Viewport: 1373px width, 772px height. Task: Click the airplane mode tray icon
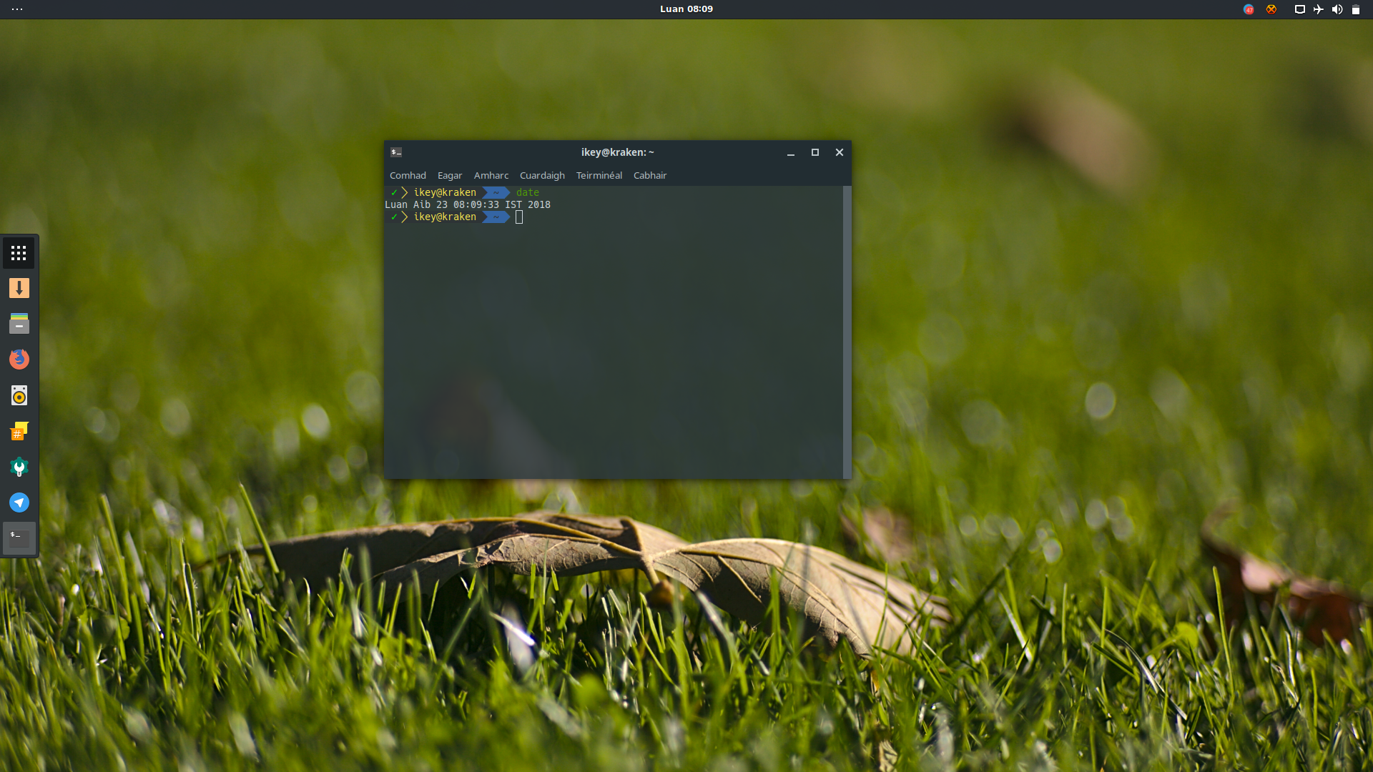click(x=1319, y=9)
